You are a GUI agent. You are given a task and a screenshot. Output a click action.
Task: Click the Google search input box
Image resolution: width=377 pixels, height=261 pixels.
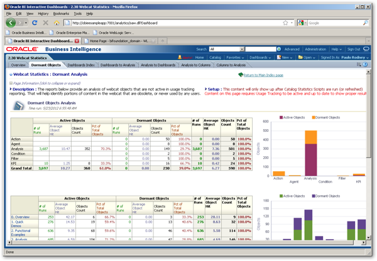(335, 23)
